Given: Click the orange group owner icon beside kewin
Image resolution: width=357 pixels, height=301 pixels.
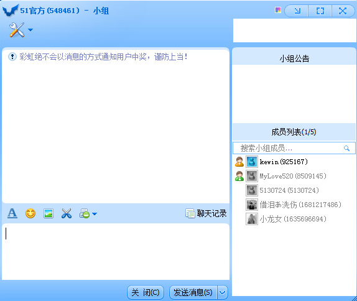Looking at the screenshot, I should pos(239,162).
